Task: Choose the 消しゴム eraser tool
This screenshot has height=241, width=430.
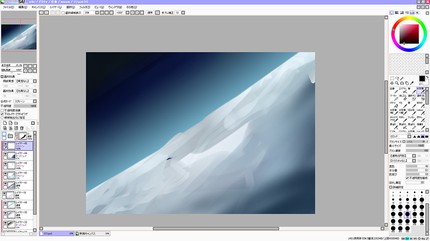Action: point(402,98)
